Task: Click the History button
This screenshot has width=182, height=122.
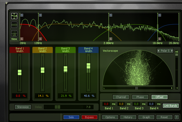Action: coord(128,117)
